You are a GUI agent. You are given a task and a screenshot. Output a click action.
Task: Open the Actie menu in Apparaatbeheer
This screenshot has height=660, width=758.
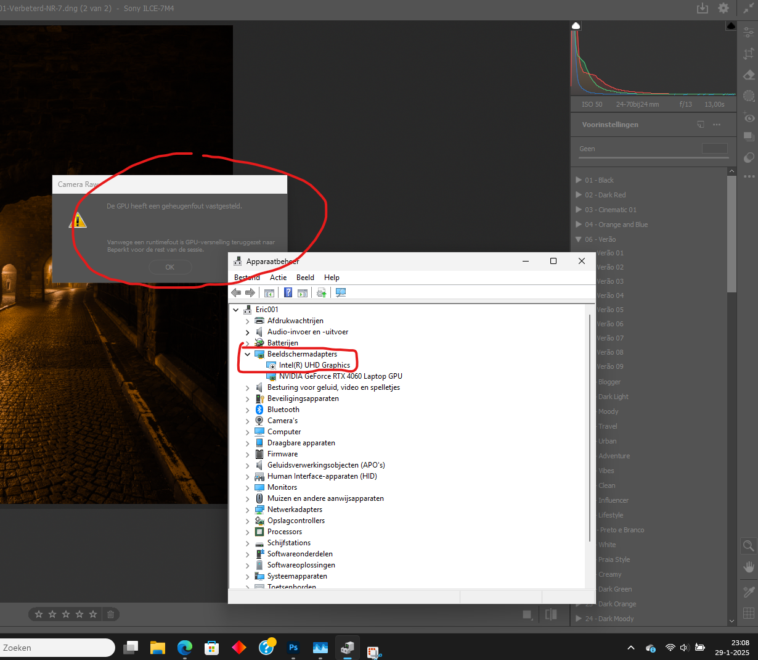[x=278, y=278]
